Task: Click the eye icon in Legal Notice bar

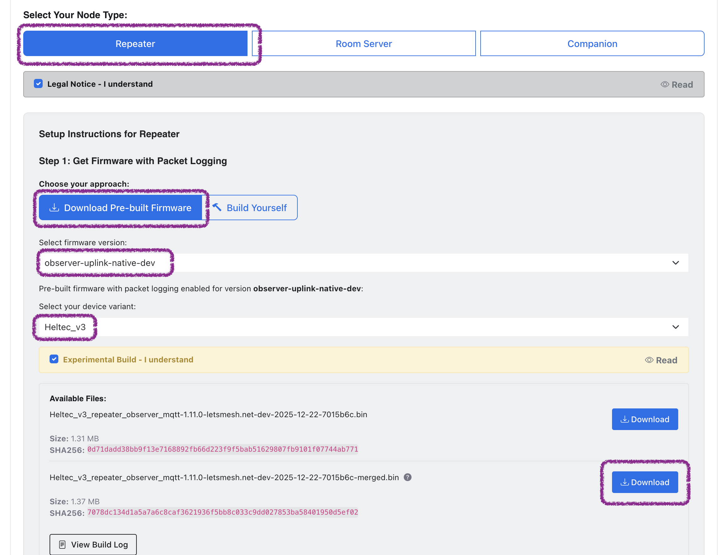Action: click(664, 85)
